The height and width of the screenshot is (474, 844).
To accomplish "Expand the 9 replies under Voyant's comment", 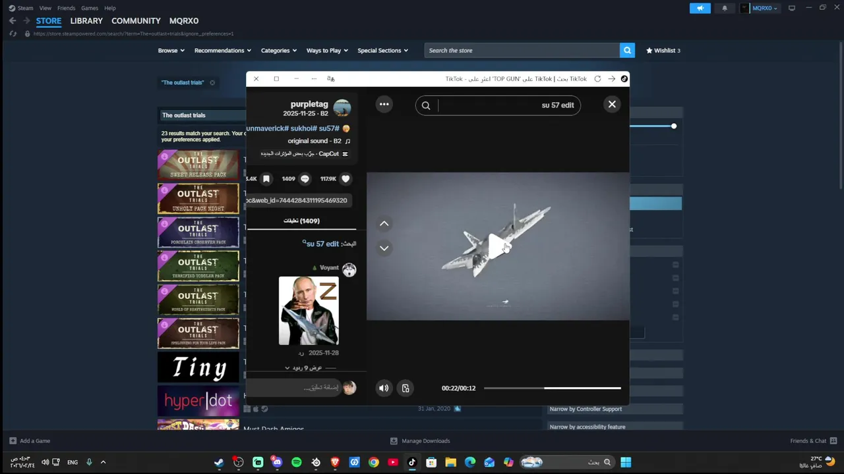I will [x=307, y=368].
